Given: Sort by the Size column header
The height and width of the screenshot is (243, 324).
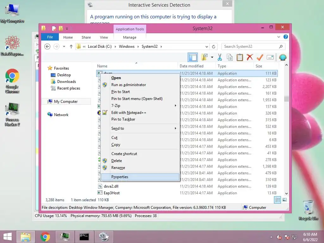Looking at the screenshot, I should (x=266, y=66).
